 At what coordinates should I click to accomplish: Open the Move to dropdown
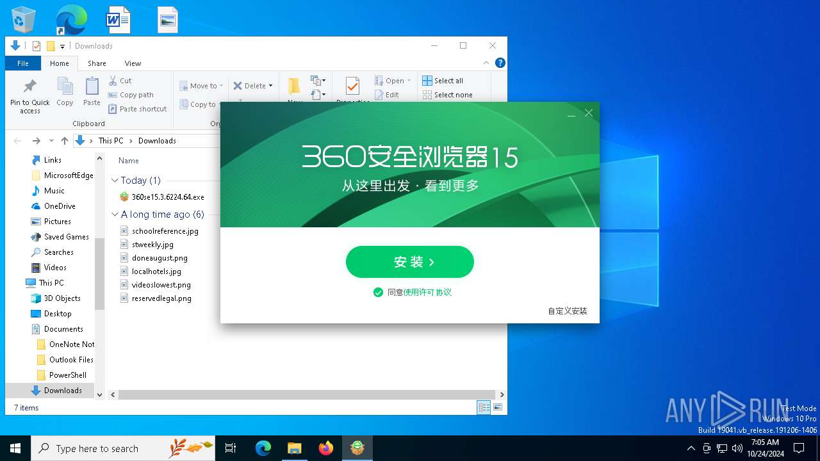(201, 86)
